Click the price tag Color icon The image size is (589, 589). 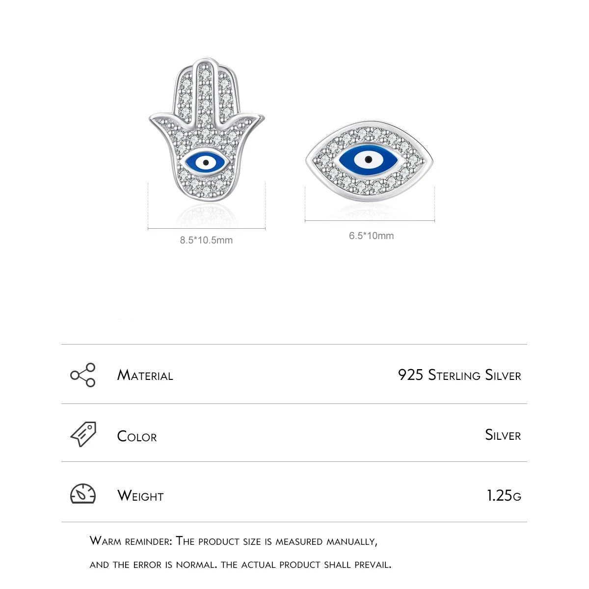(x=83, y=434)
